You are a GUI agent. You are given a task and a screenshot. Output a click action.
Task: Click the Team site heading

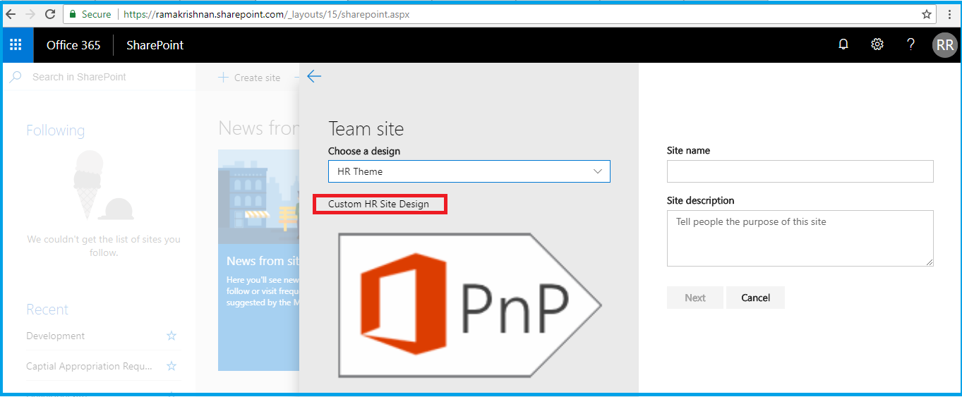pos(366,129)
